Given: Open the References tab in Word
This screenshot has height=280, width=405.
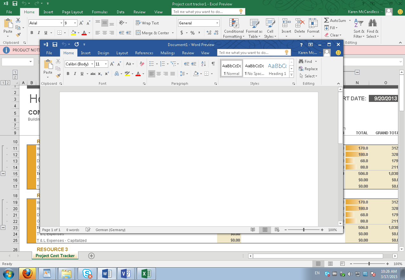Looking at the screenshot, I should pos(144,53).
